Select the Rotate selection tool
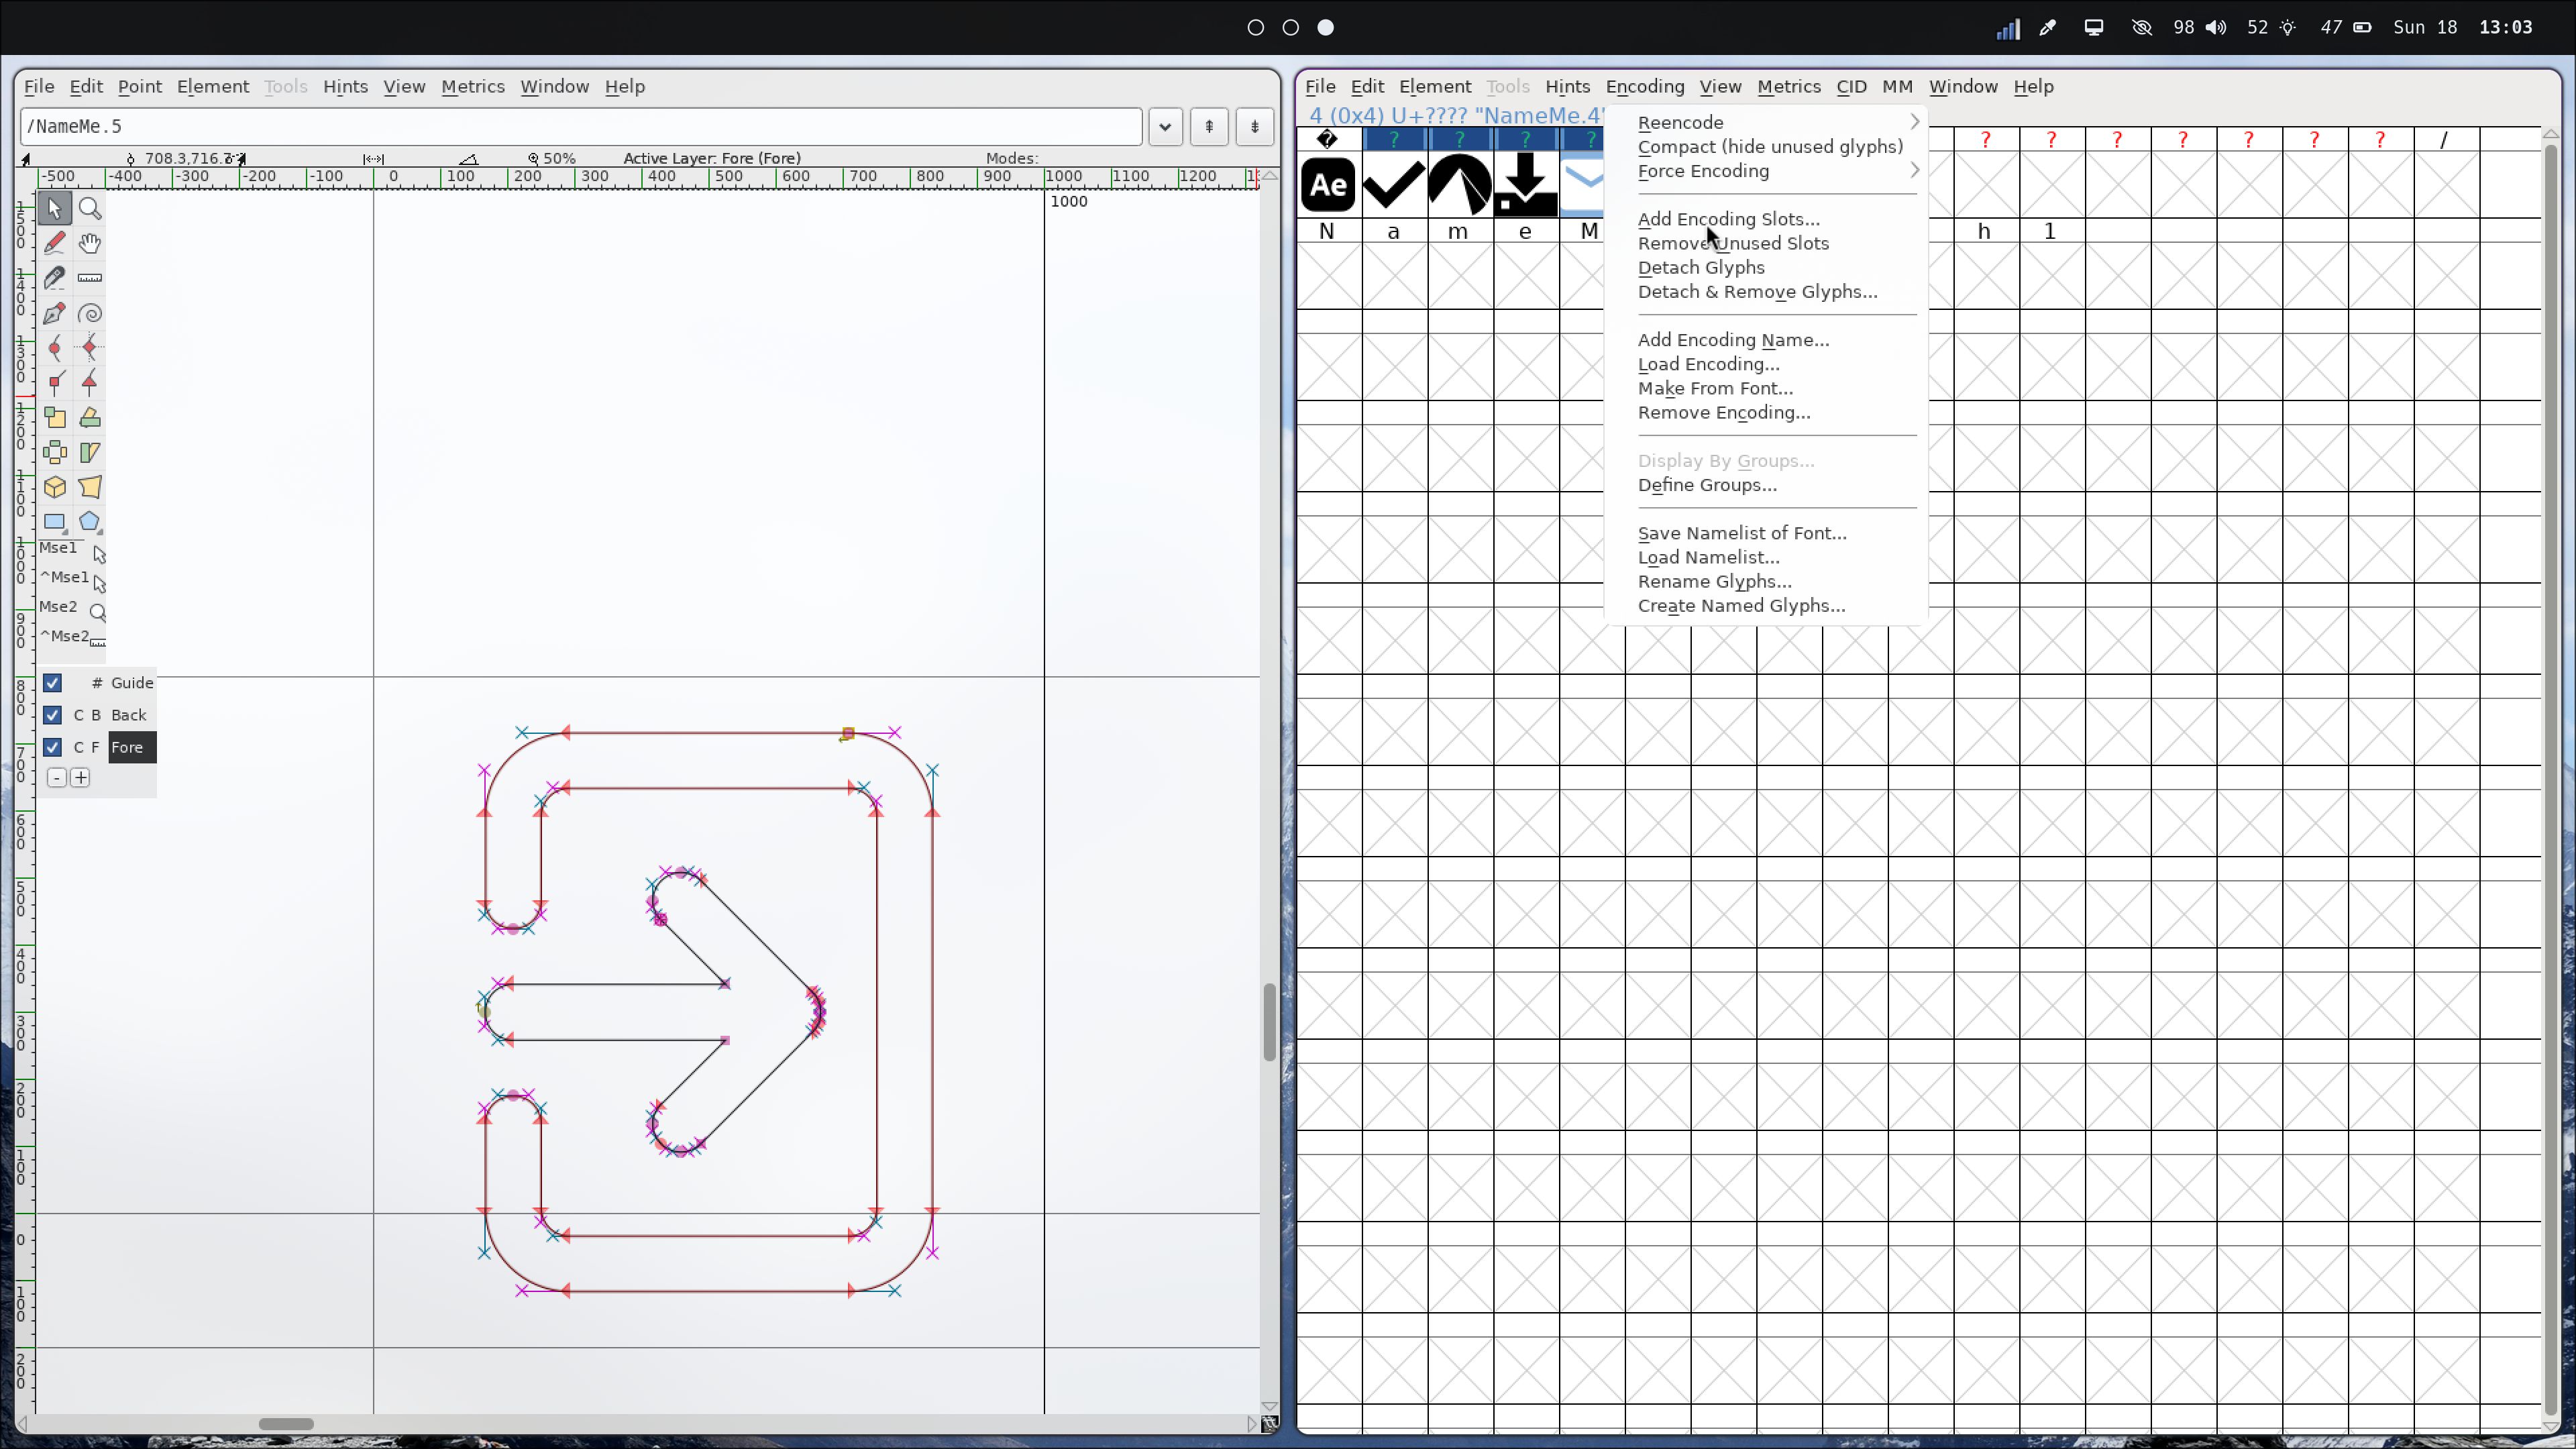 [90, 418]
